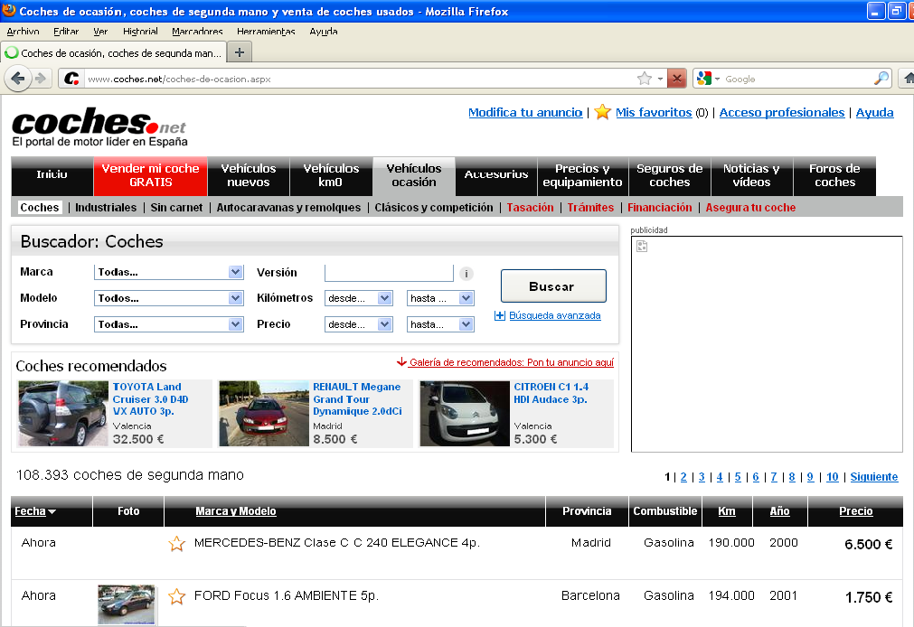Image resolution: width=914 pixels, height=627 pixels.
Task: Open the Kilómetros hasta dropdown
Action: coord(440,298)
